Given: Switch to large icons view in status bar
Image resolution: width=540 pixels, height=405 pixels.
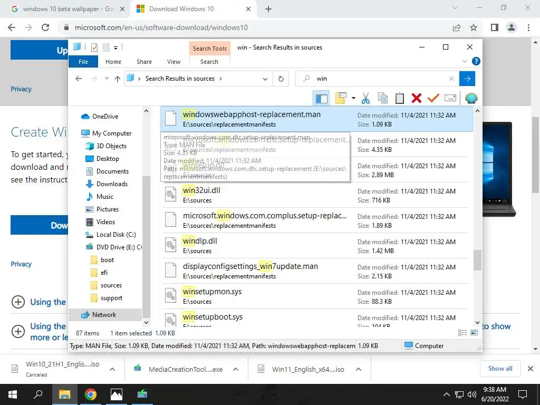Looking at the screenshot, I should tap(474, 333).
